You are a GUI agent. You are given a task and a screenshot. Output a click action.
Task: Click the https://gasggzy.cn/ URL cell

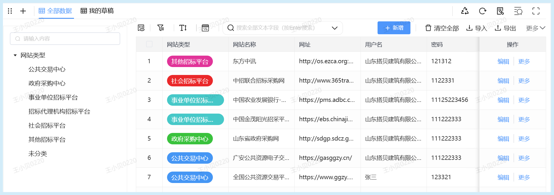[328, 158]
